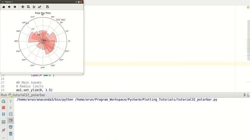
Task: Click the 180° angle label
Action: 16,41
